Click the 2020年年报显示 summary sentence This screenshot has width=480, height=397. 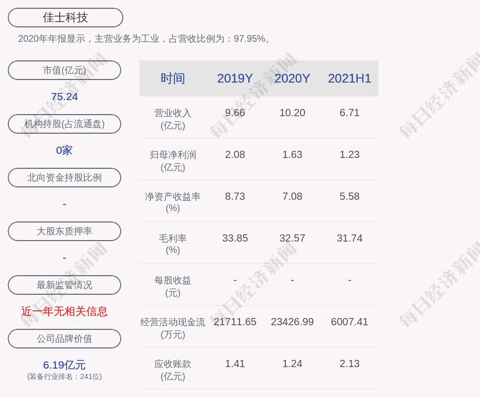tap(144, 39)
